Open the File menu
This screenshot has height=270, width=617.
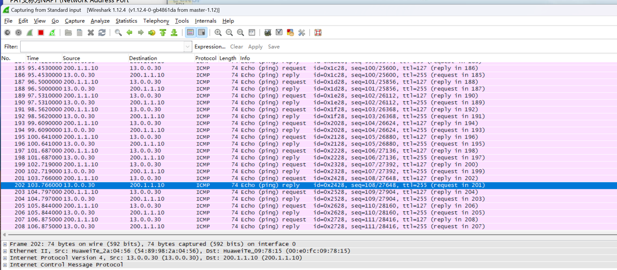[x=8, y=21]
